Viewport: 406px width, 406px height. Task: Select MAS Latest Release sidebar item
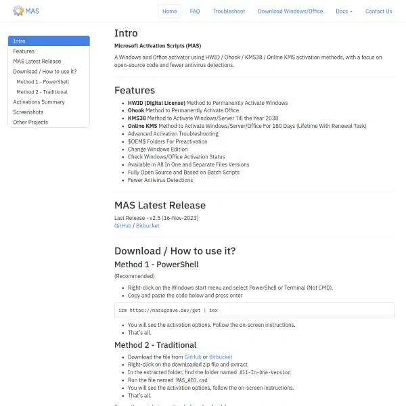click(49, 62)
